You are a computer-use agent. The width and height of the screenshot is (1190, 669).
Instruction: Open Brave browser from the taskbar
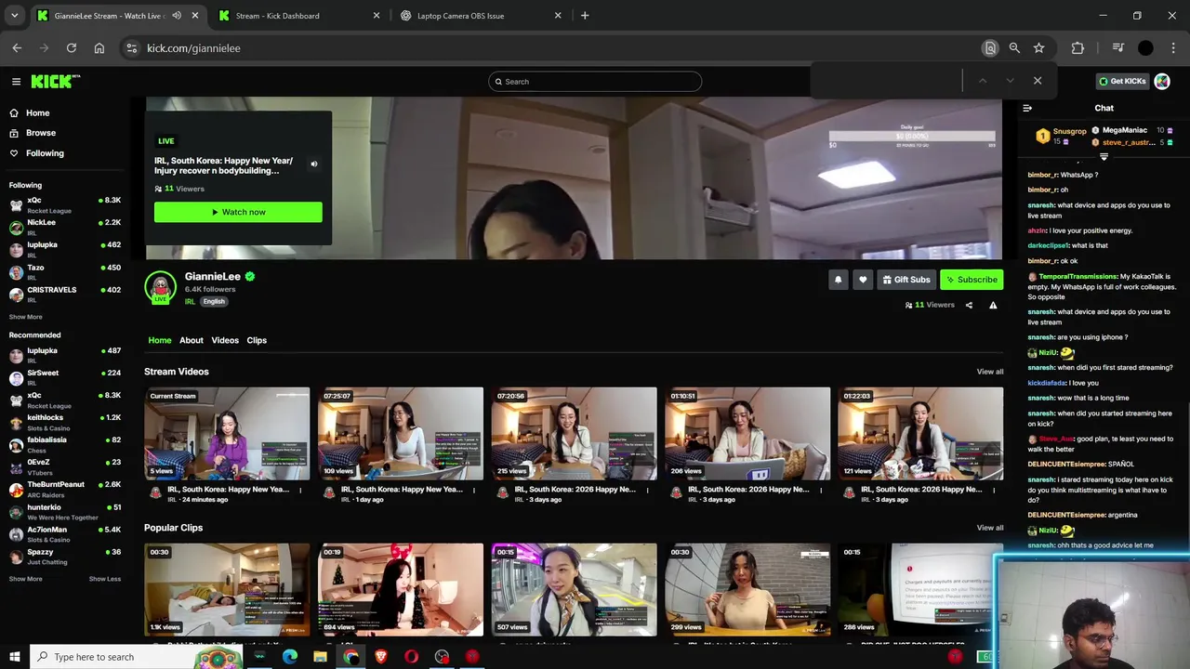[x=380, y=657]
